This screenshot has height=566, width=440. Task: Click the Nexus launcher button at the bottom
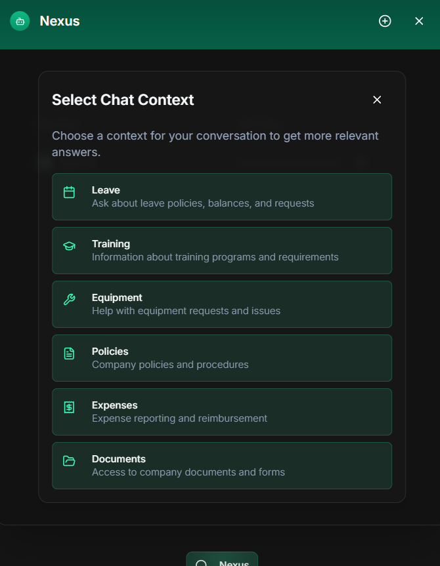tap(222, 561)
